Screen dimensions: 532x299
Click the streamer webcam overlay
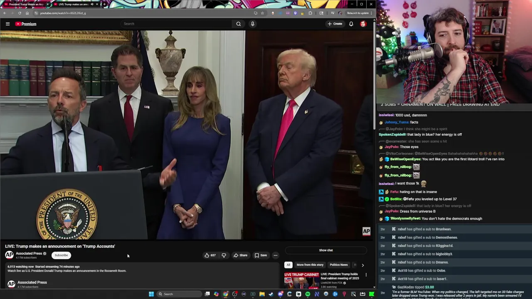point(454,51)
